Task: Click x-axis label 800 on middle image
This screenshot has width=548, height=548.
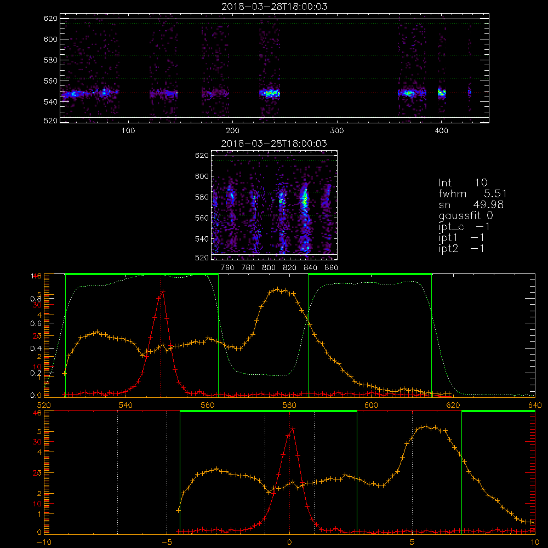Action: click(269, 268)
